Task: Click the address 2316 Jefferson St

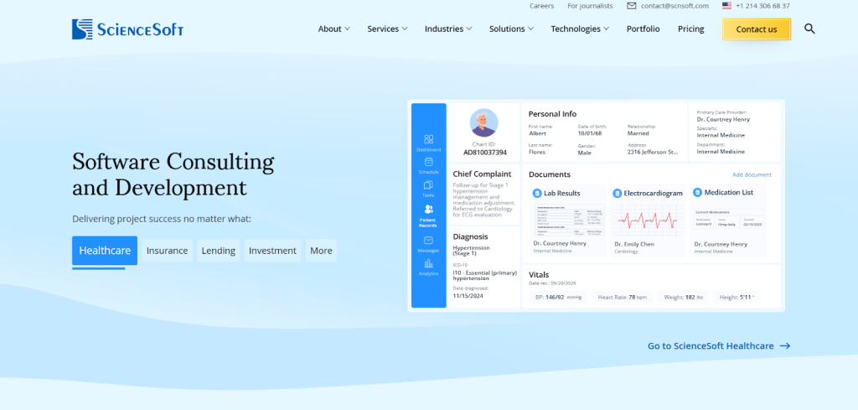Action: pyautogui.click(x=653, y=153)
